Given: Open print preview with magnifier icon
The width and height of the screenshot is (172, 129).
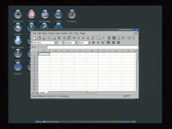Looking at the screenshot, I should coord(49,38).
